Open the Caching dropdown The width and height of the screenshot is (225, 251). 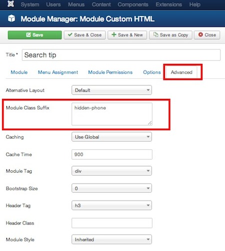111,137
